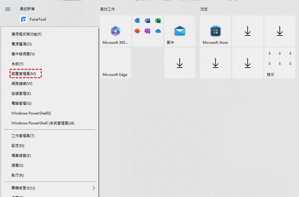Click the OneDrive icon in Office folder

[158, 31]
